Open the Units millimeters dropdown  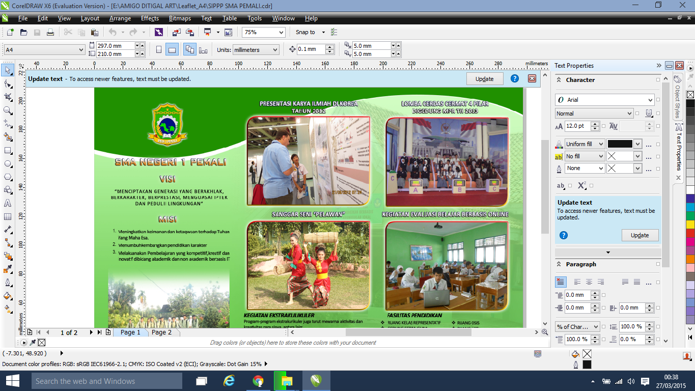point(275,50)
